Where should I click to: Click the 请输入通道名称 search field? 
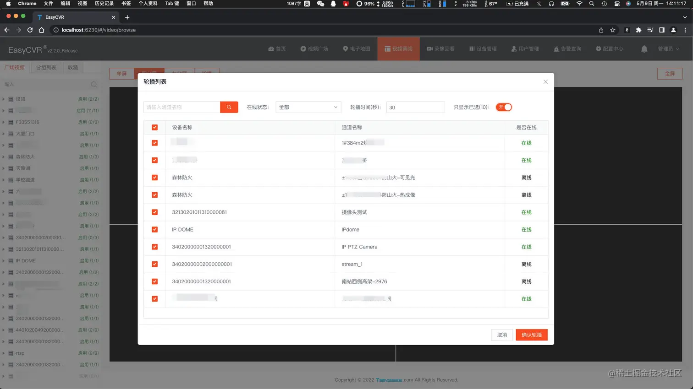tap(182, 107)
